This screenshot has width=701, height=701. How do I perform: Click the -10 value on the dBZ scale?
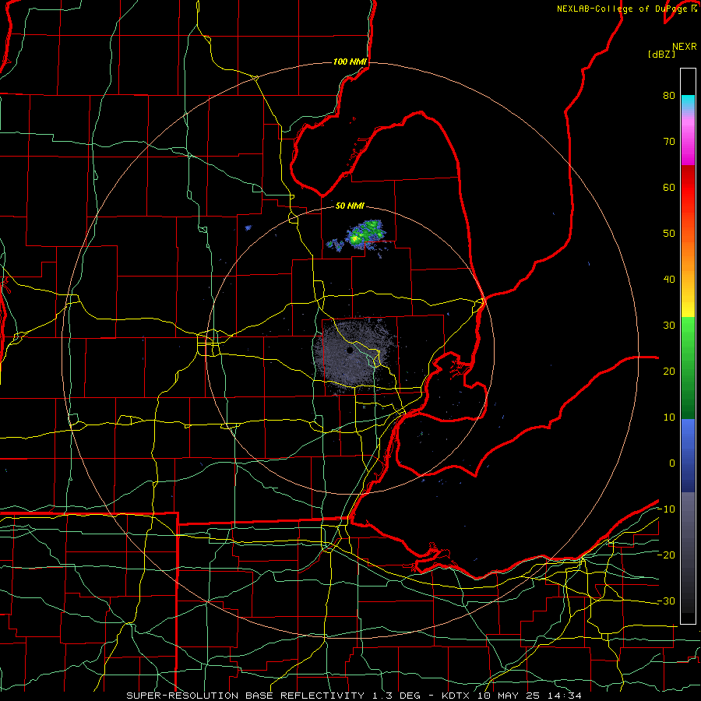point(666,509)
